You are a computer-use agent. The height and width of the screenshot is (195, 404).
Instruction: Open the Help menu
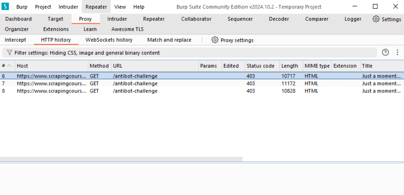tap(139, 7)
